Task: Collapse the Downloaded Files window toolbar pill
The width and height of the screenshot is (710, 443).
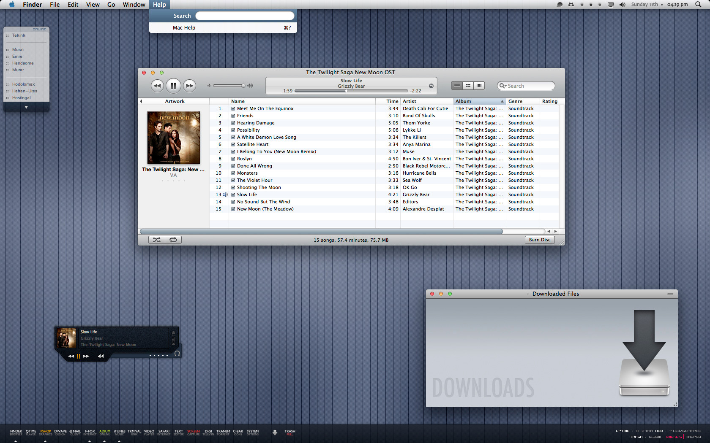Action: [670, 294]
